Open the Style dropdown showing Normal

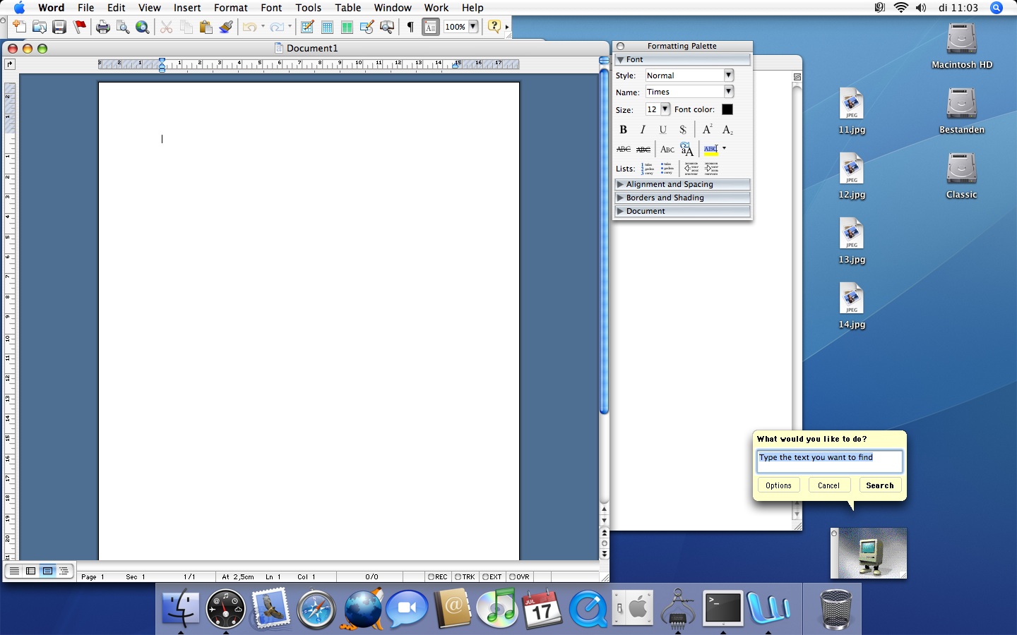coord(728,75)
